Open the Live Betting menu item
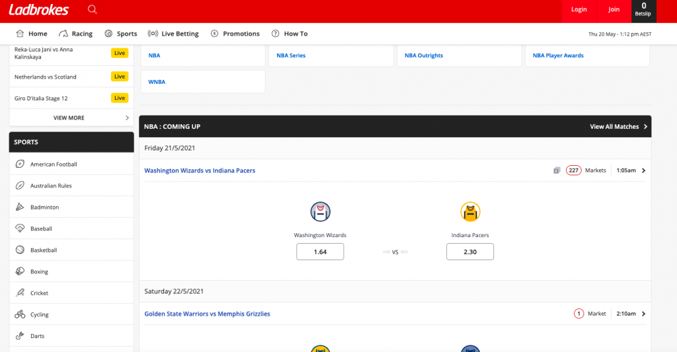The height and width of the screenshot is (352, 677). pos(173,34)
